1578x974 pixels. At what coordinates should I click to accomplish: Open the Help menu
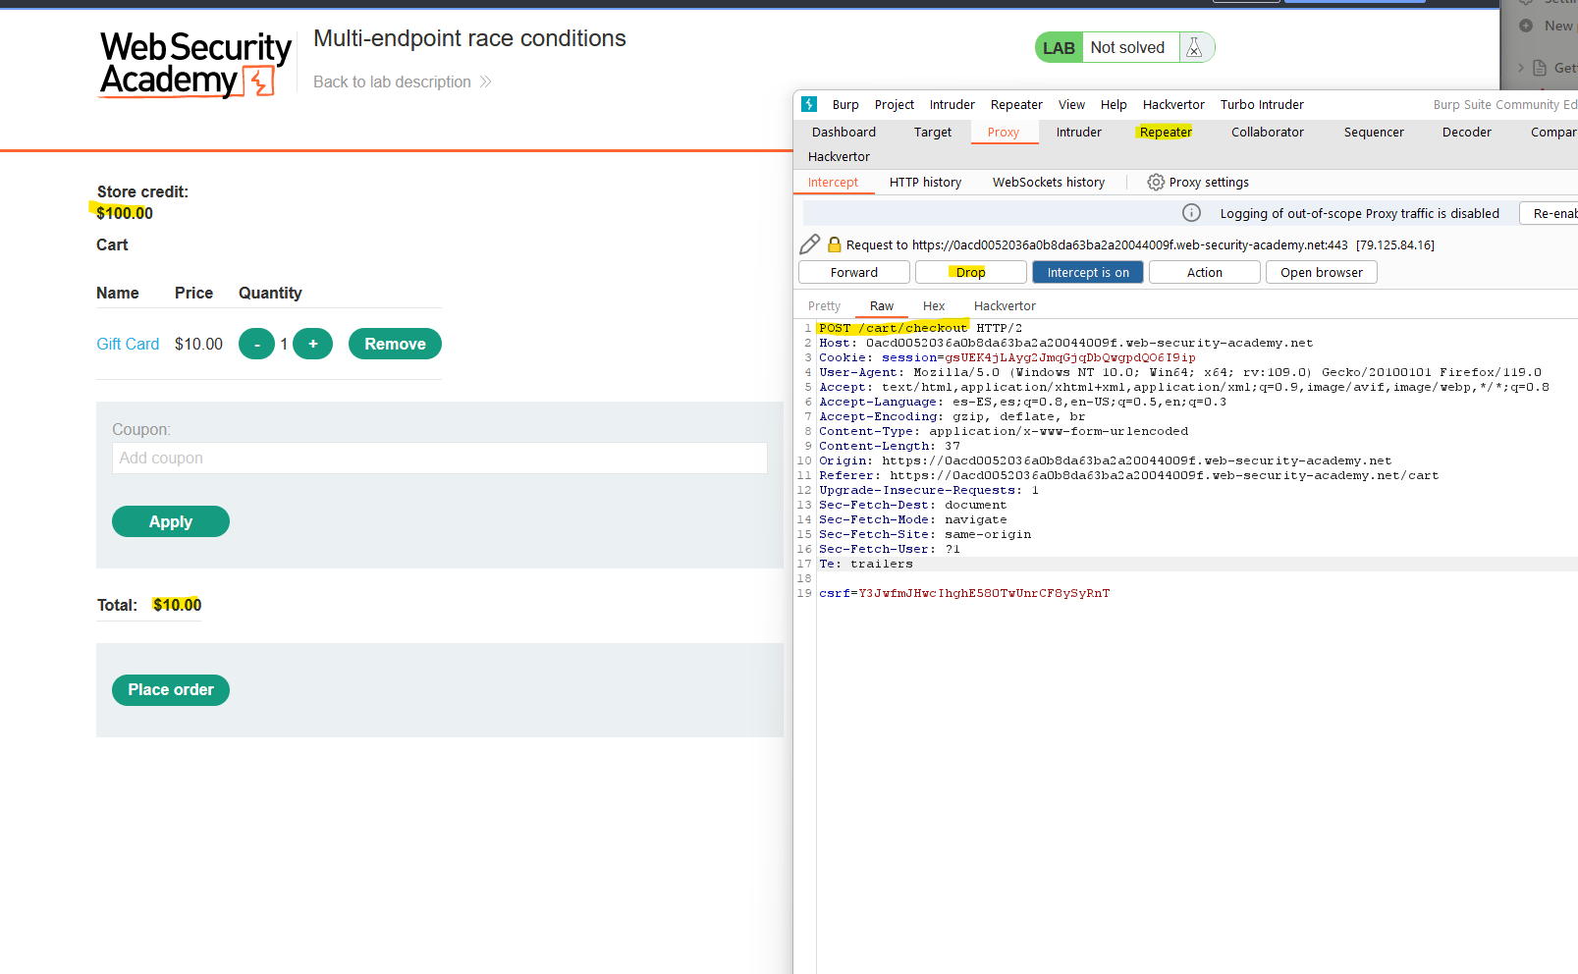[x=1114, y=105]
